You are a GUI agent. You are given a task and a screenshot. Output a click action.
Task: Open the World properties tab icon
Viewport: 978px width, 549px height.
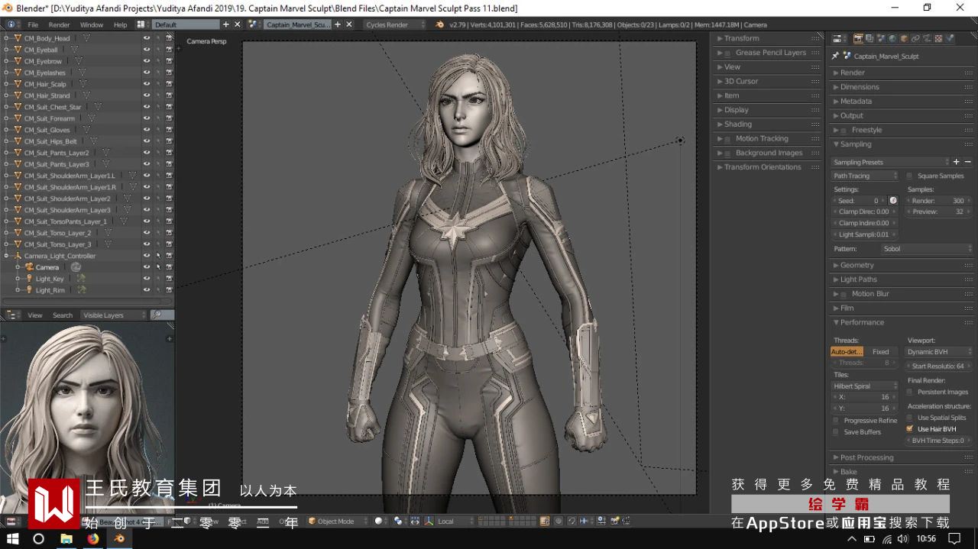[892, 38]
